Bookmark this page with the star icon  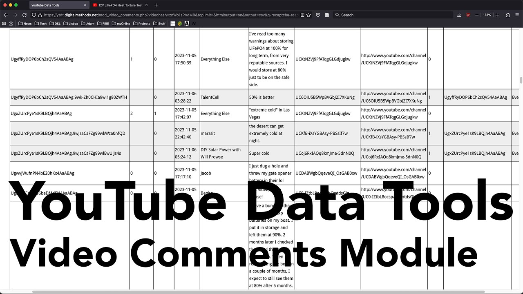pos(308,15)
